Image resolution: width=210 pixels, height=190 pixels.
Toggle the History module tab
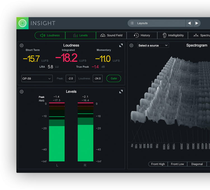pos(142,35)
